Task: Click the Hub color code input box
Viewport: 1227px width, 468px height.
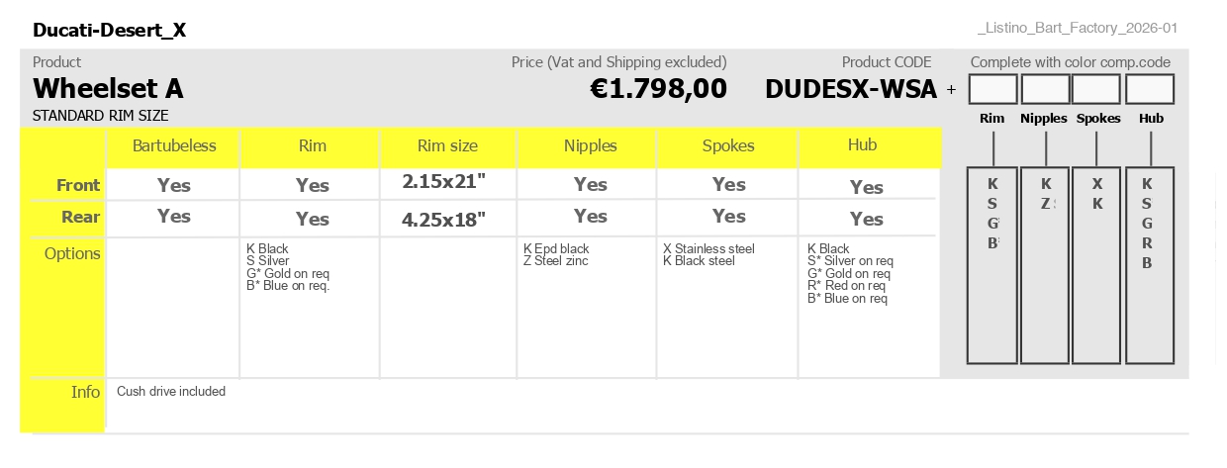Action: pyautogui.click(x=1150, y=89)
